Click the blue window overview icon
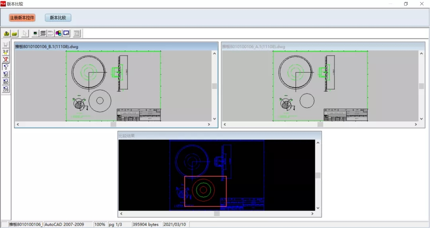 point(66,33)
